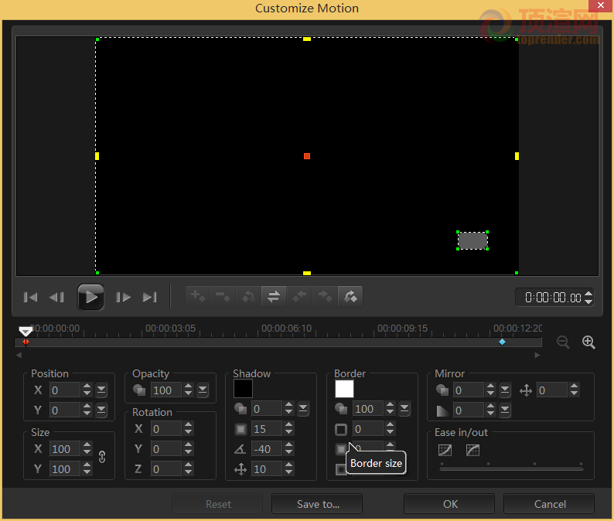Step back to previous frame
Screen dimensions: 614x521
click(56, 298)
